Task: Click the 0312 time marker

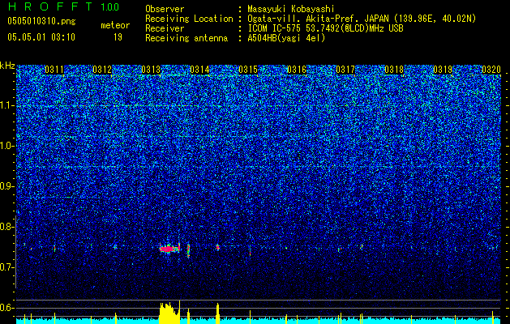Action: click(x=102, y=70)
